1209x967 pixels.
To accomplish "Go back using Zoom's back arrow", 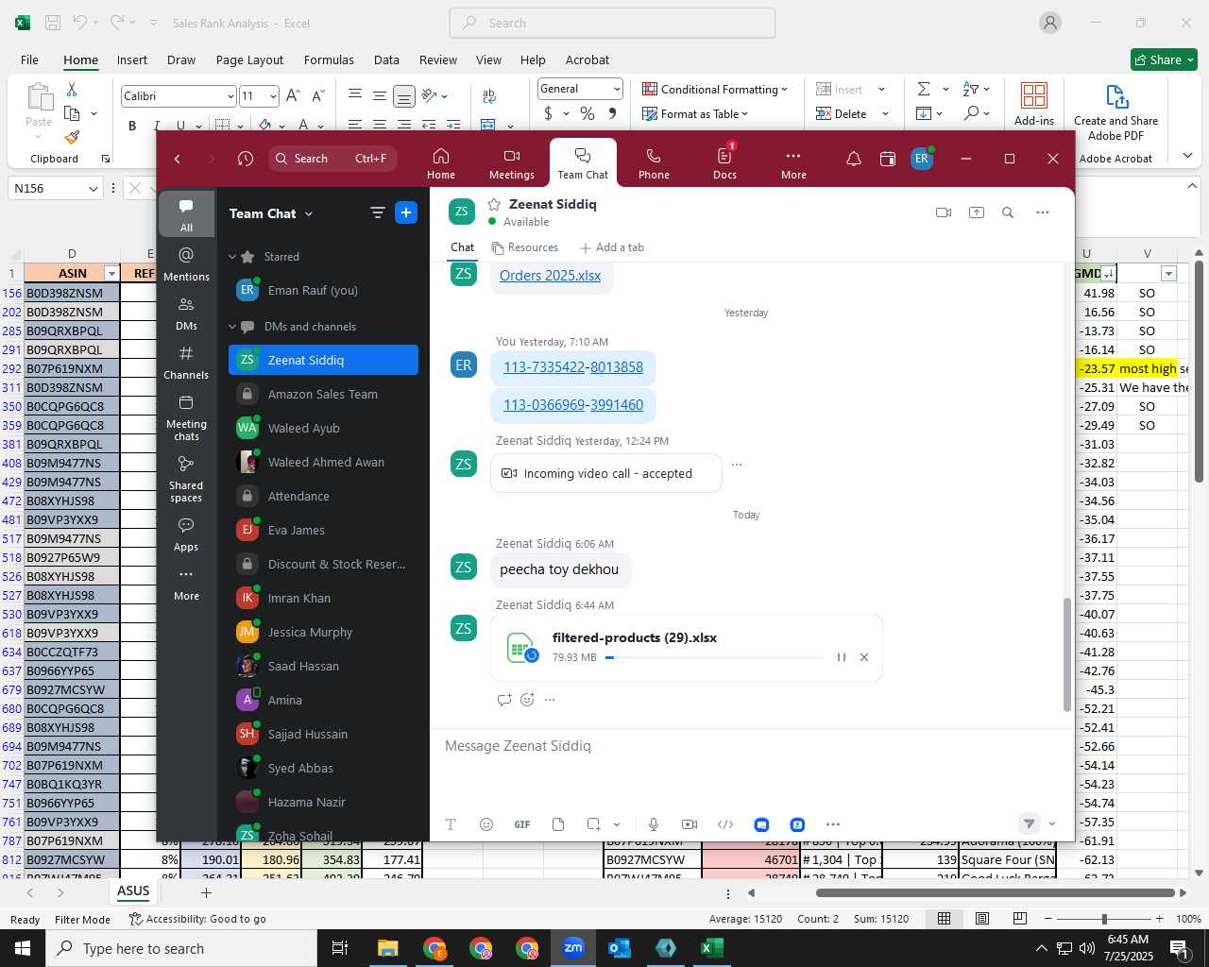I will [x=178, y=159].
